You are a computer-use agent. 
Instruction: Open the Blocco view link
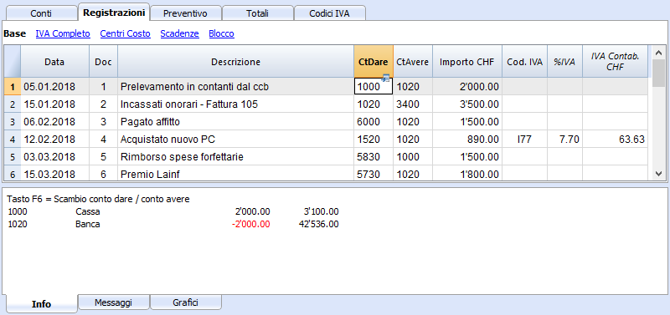point(221,33)
